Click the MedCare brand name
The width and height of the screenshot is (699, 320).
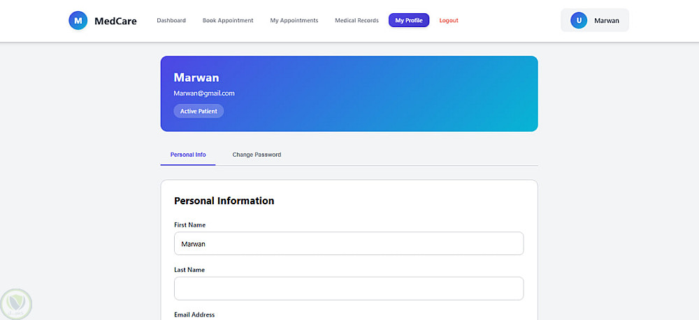tap(115, 21)
